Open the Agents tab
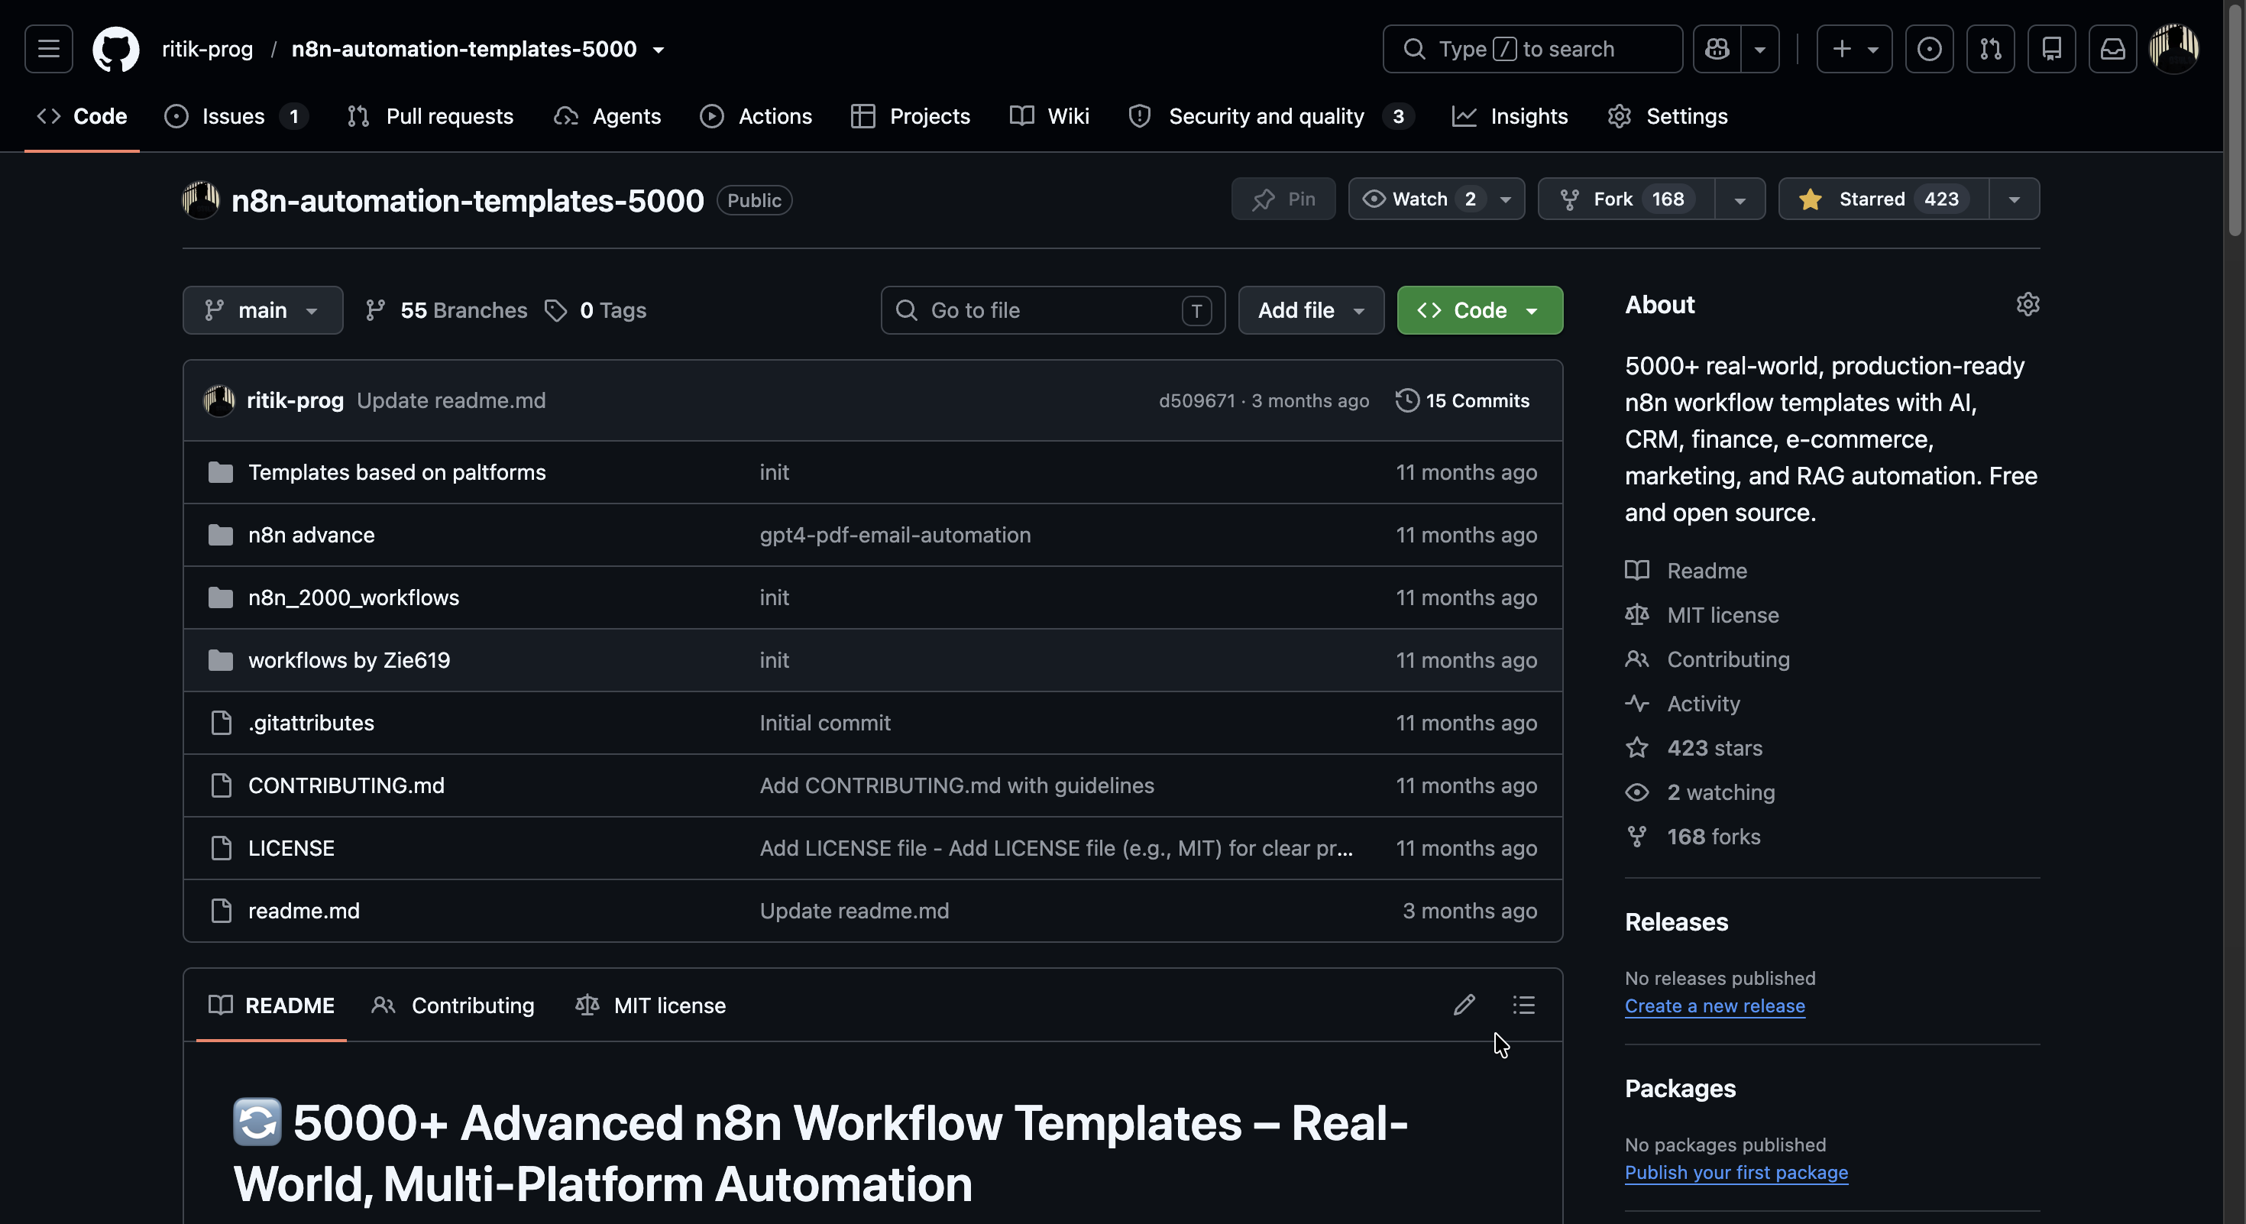 [x=607, y=116]
